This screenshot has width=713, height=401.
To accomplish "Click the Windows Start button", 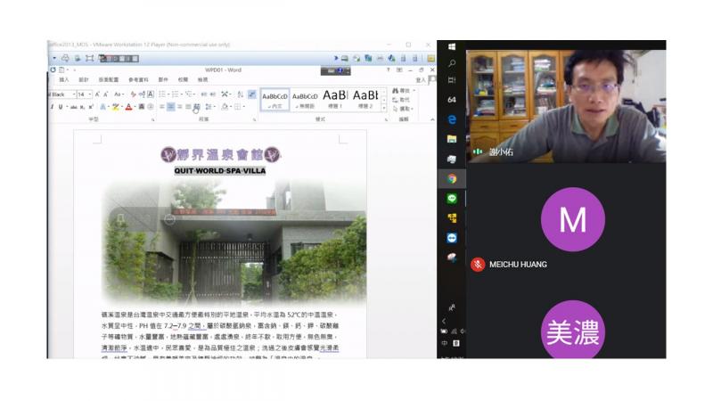I will pyautogui.click(x=452, y=47).
